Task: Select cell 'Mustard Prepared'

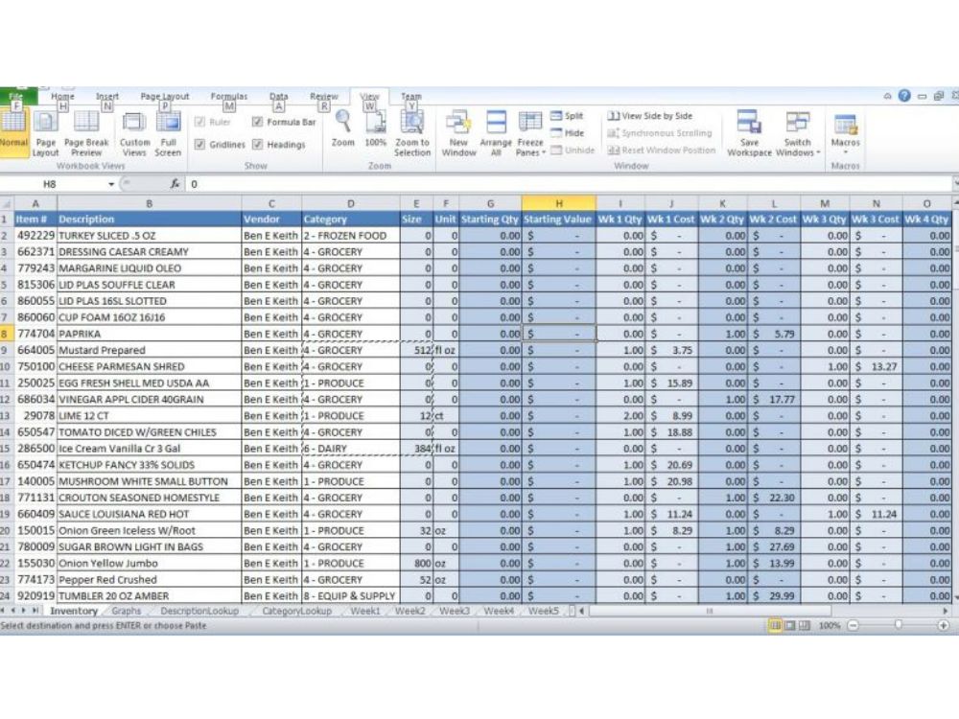Action: [x=150, y=350]
